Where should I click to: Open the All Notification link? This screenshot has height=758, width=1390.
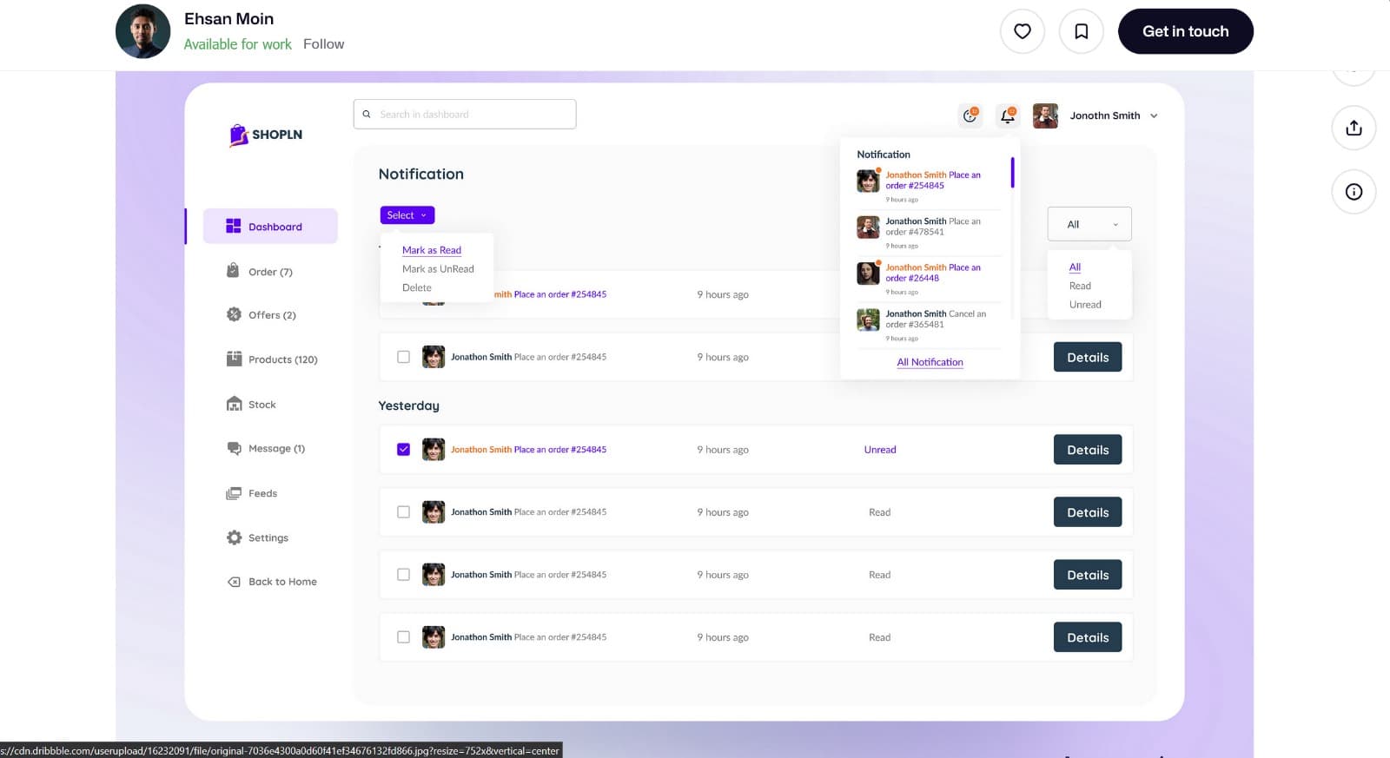930,362
